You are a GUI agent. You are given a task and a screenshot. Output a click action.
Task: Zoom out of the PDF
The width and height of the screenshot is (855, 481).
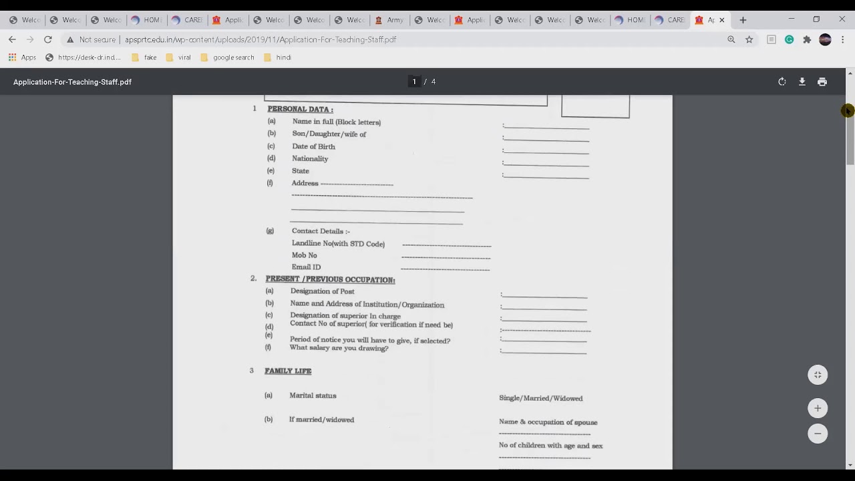click(x=818, y=434)
